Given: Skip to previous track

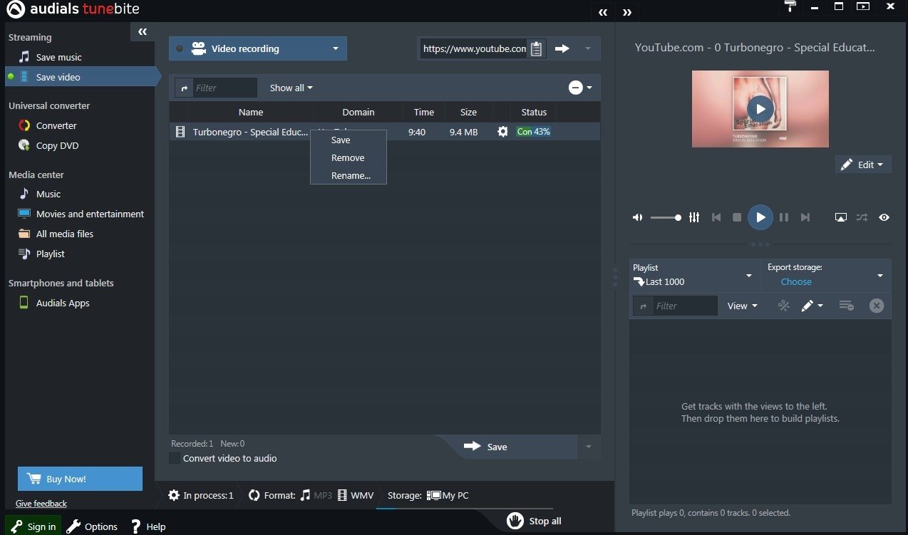Looking at the screenshot, I should (716, 217).
